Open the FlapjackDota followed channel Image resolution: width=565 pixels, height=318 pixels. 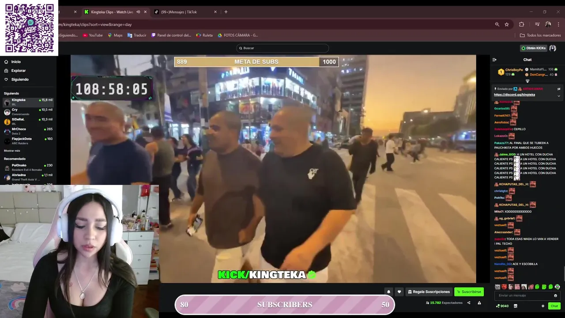click(28, 141)
